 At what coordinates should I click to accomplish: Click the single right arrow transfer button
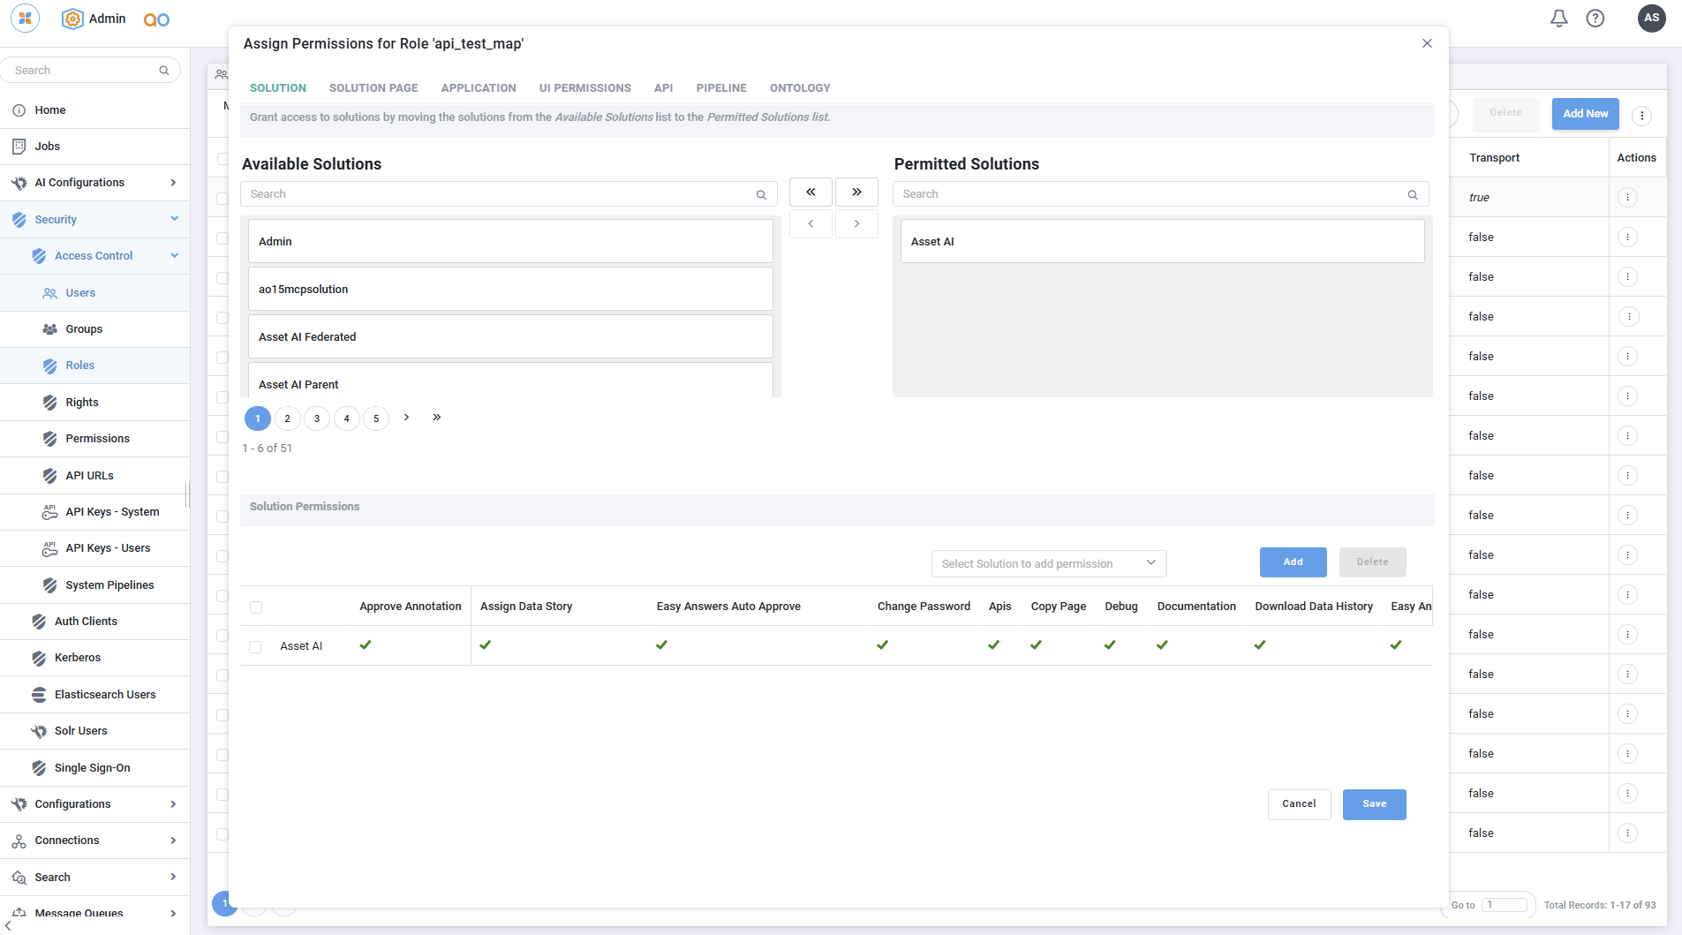click(x=856, y=223)
